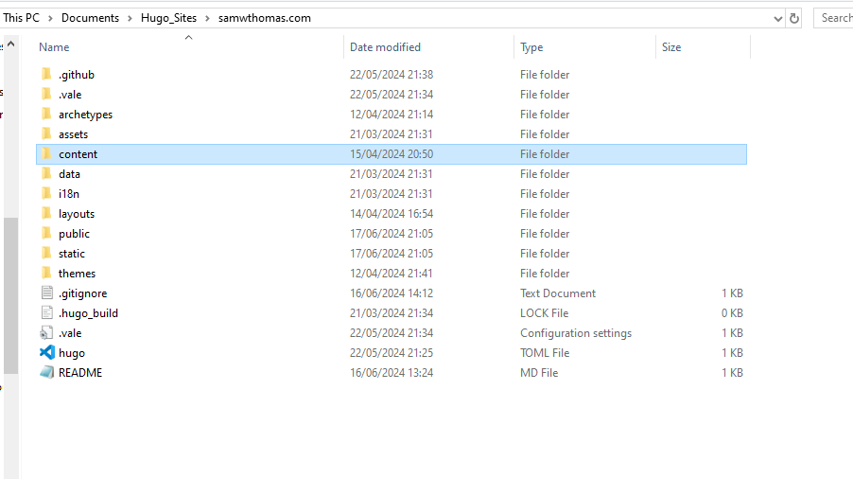
Task: Click the Size column header
Action: click(671, 47)
